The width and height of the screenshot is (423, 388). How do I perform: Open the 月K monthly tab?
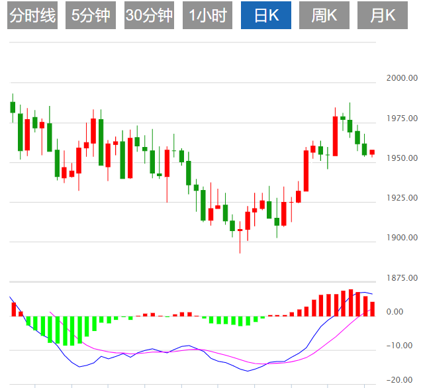click(x=383, y=15)
